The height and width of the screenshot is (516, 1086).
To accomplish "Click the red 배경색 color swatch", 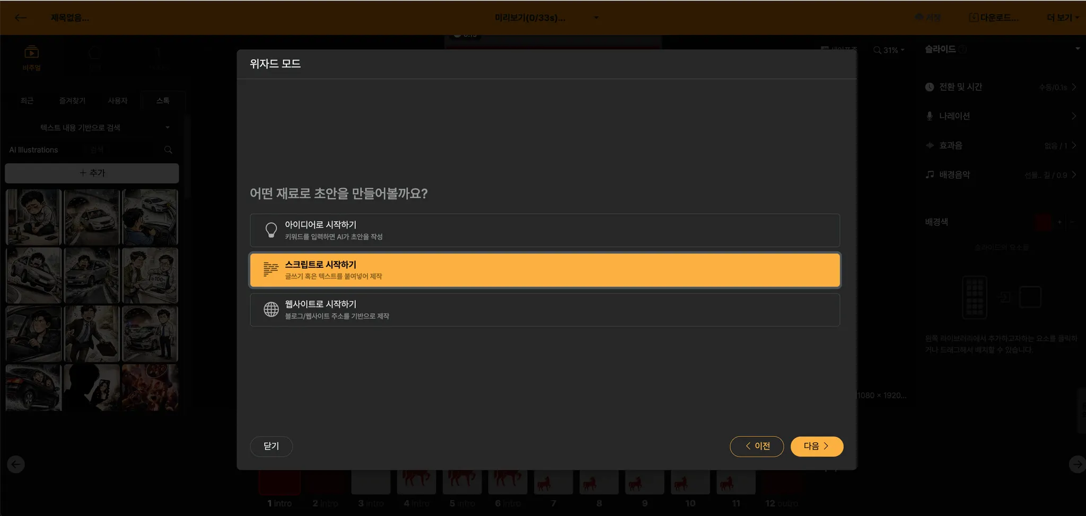I will (1043, 222).
